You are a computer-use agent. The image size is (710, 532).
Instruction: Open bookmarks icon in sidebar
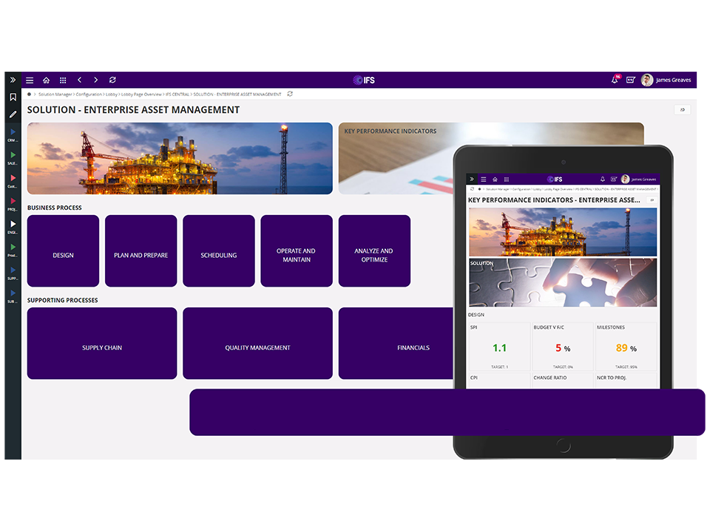13,98
